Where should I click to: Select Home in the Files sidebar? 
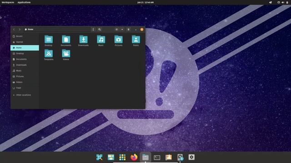[x=25, y=48]
